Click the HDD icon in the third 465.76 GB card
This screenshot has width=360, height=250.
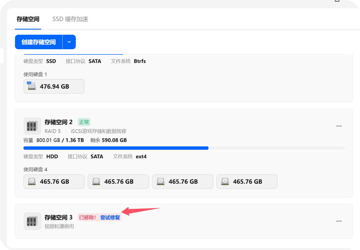[161, 181]
